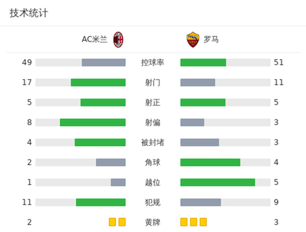Screen dimensions: 306x232
Task: Select the 技术统计 section heading
Action: point(29,13)
